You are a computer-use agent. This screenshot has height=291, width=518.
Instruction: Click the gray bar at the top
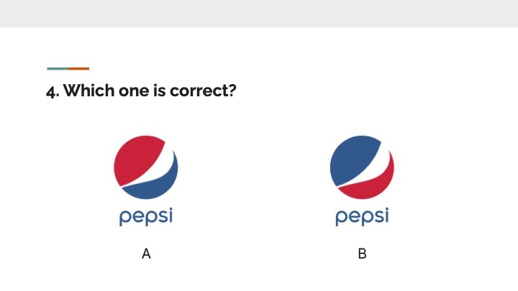point(259,13)
